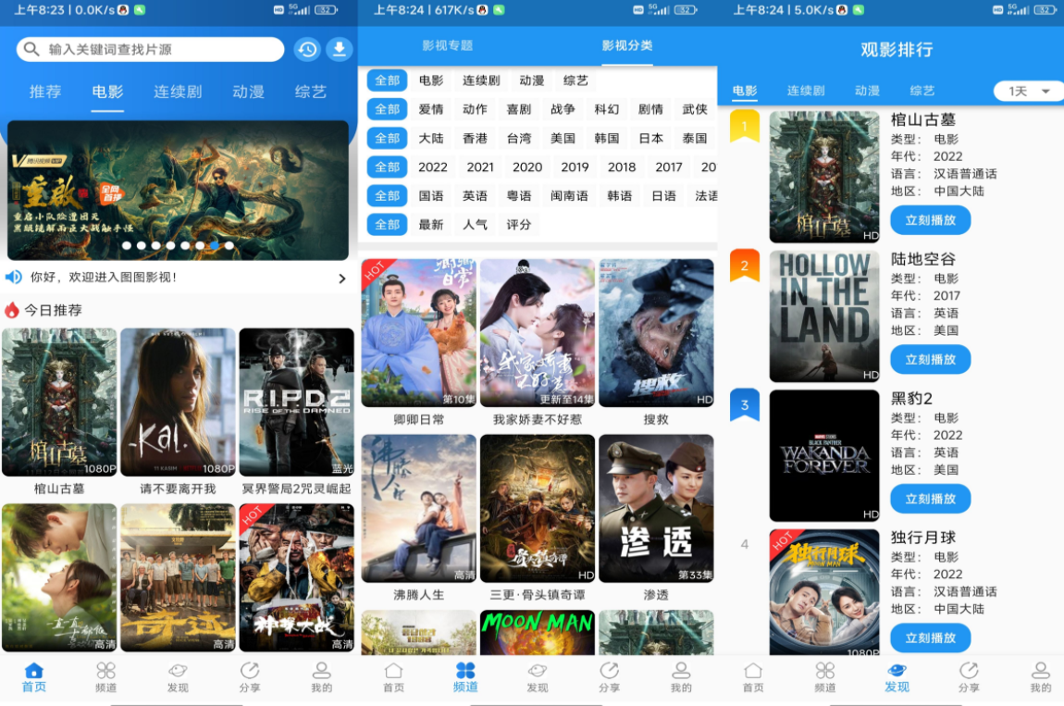Play 棺山古墓 with its 立刻播放 button
This screenshot has height=706, width=1064.
coord(931,220)
